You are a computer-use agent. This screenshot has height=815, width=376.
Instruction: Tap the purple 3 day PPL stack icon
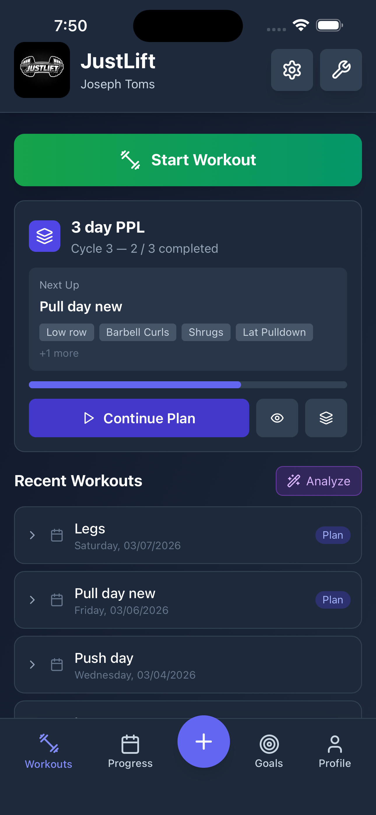coord(45,236)
